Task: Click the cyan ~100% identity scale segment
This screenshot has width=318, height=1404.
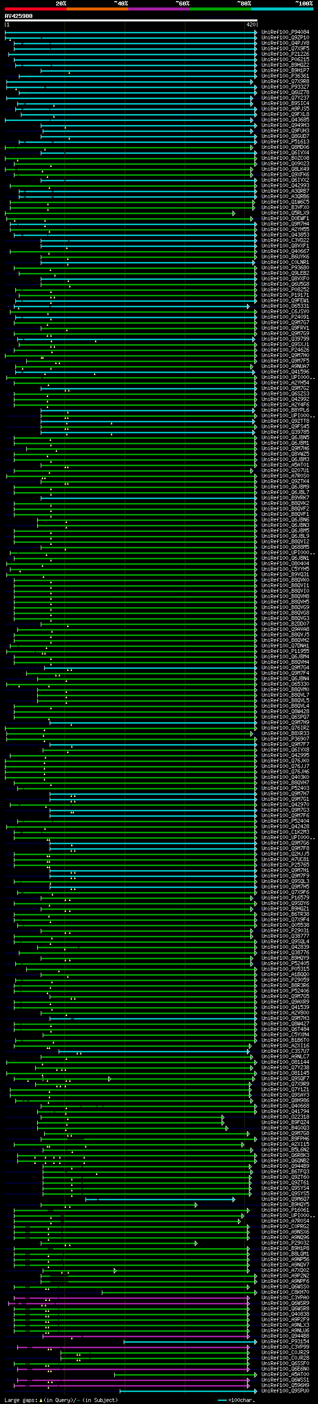Action: [x=282, y=9]
